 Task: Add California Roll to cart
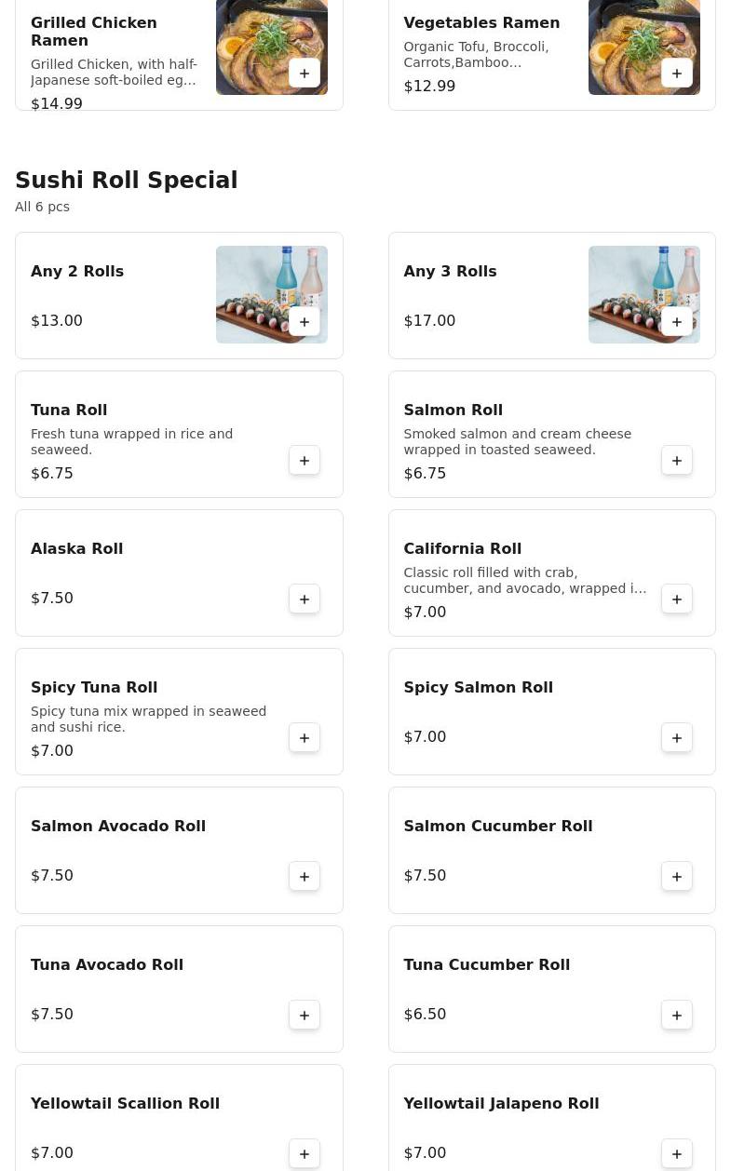click(677, 599)
